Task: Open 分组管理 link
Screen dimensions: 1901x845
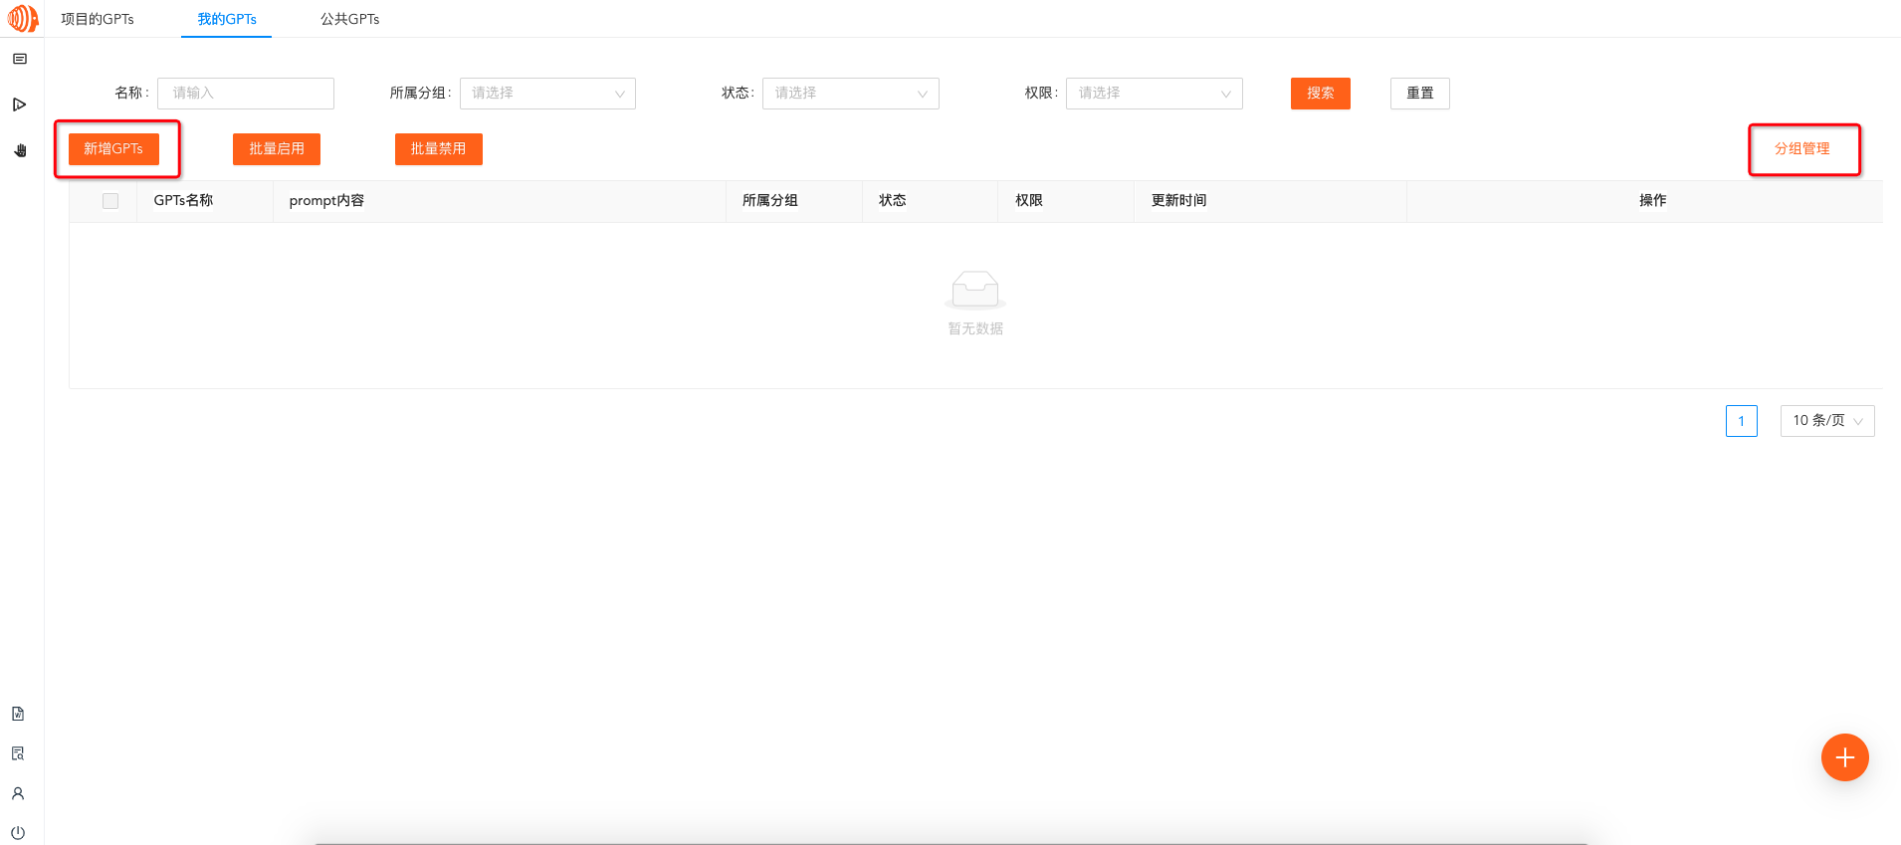Action: 1802,149
